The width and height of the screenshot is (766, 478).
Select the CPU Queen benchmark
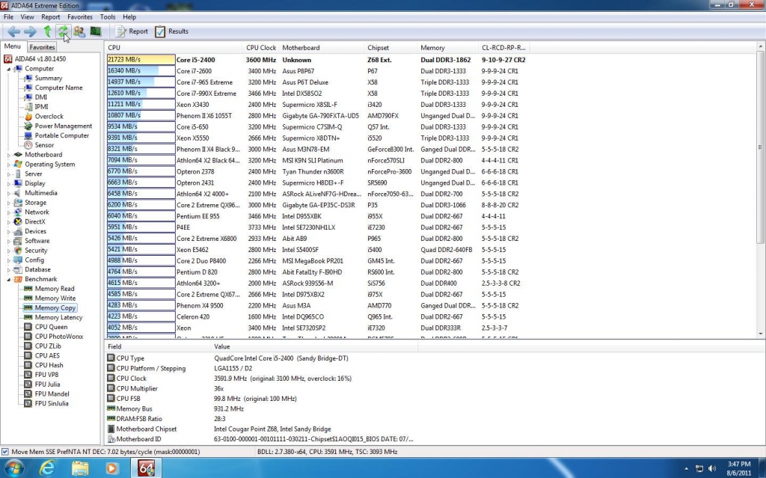tap(51, 327)
